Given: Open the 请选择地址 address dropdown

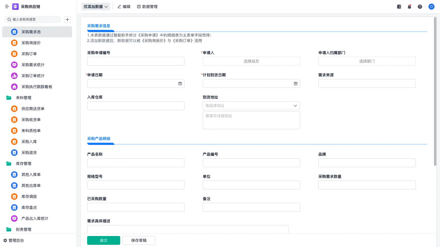Looking at the screenshot, I should click(251, 106).
